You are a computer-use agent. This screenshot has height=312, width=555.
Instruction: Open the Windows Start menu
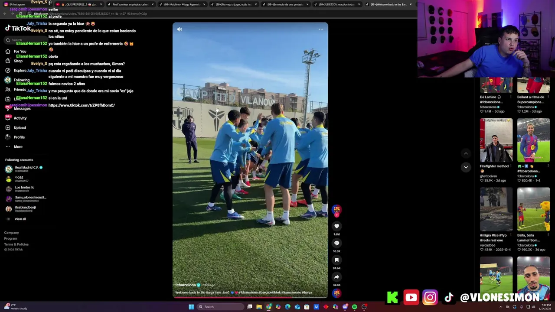click(191, 307)
